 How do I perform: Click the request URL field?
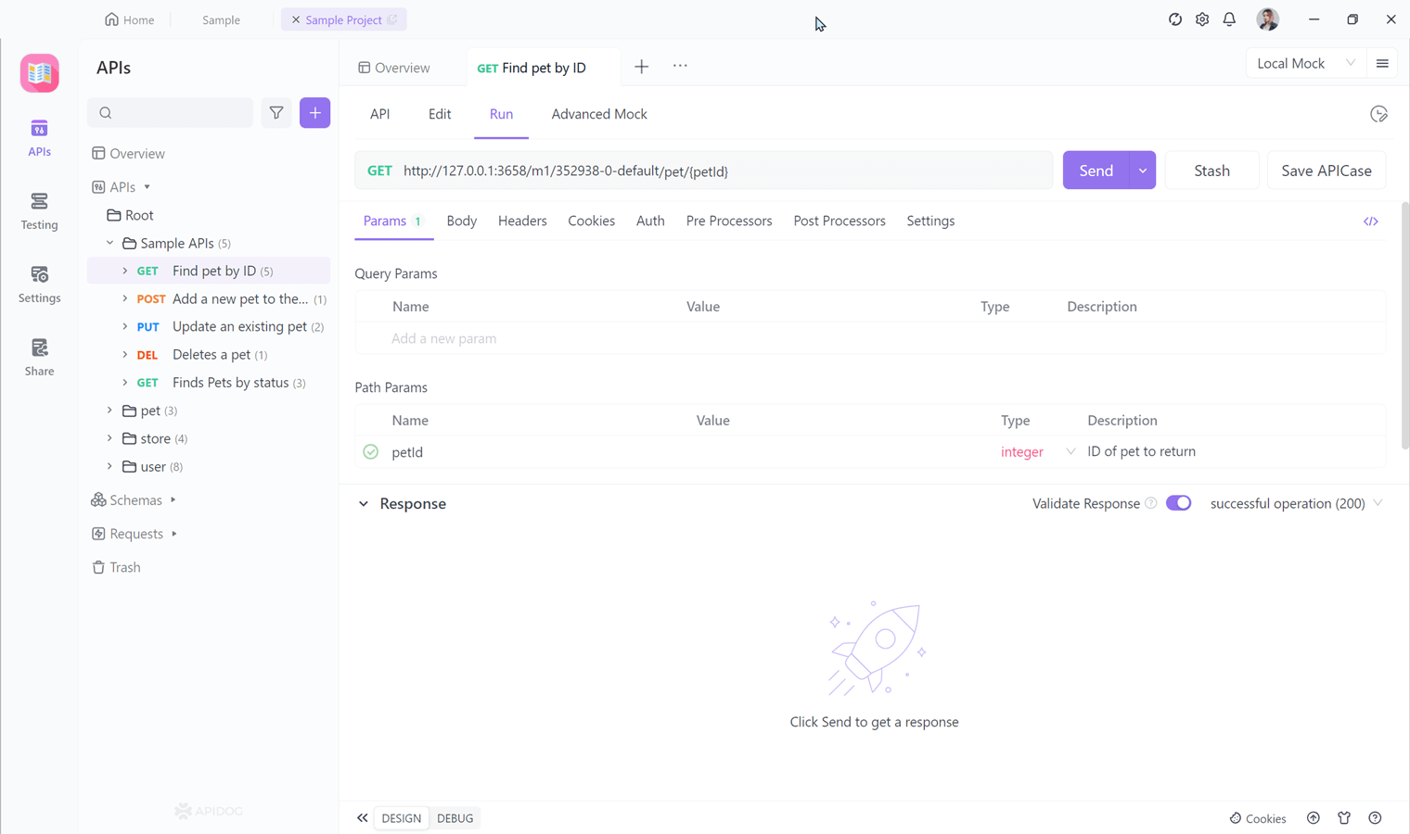649,171
